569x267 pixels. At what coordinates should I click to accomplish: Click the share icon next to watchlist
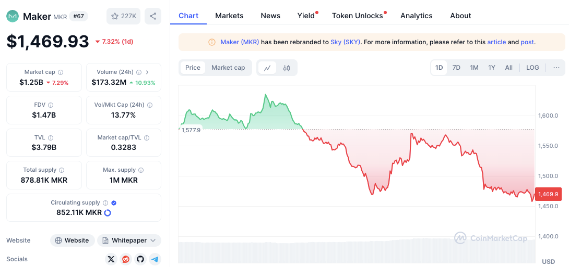153,16
